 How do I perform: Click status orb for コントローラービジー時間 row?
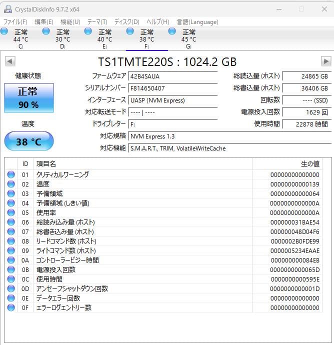click(x=11, y=260)
